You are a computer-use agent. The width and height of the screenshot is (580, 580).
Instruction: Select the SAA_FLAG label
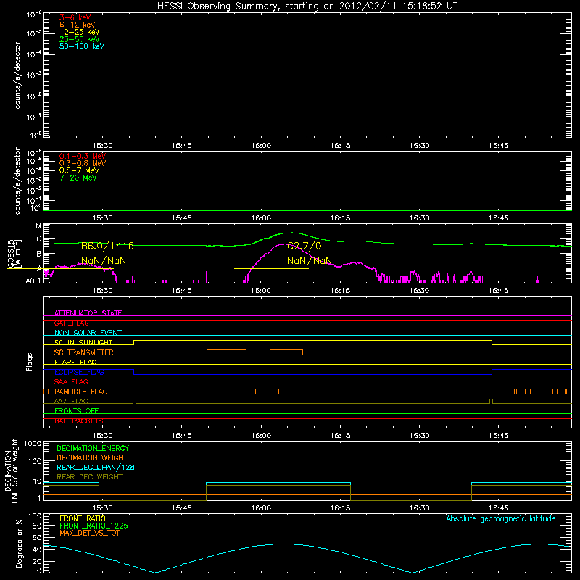tap(71, 381)
